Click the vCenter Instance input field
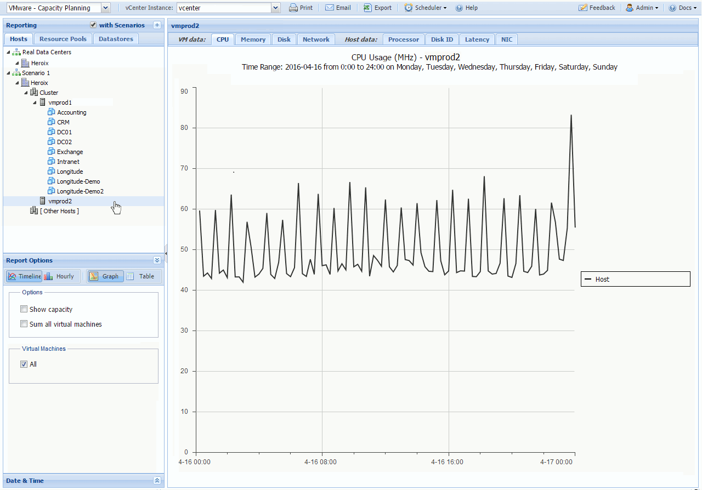 (x=224, y=8)
